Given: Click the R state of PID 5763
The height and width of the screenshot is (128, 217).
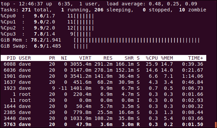Looking at the screenshot, I should click(x=138, y=124).
